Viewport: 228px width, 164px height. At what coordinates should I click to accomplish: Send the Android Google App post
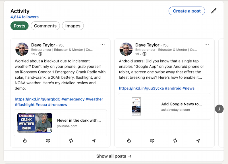point(198,140)
